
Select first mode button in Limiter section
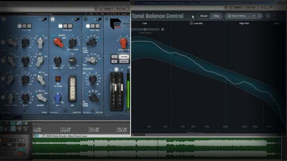(61, 26)
